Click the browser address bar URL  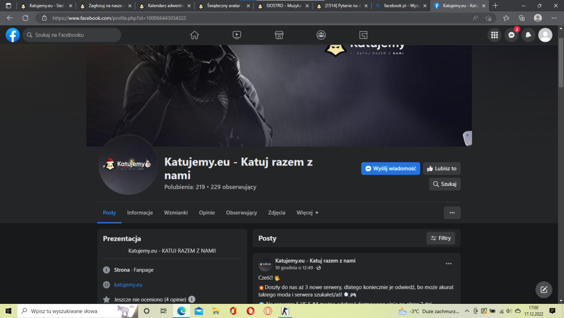tap(119, 18)
